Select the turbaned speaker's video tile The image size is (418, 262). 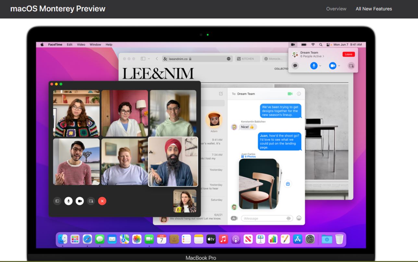(x=173, y=162)
